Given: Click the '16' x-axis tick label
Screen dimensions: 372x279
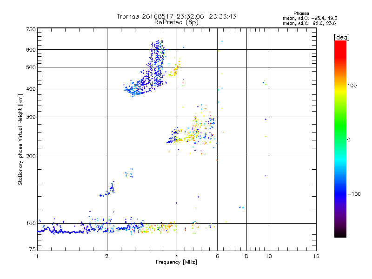Looking at the screenshot, I should point(316,256).
